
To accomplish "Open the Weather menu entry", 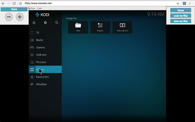I will pos(45,84).
